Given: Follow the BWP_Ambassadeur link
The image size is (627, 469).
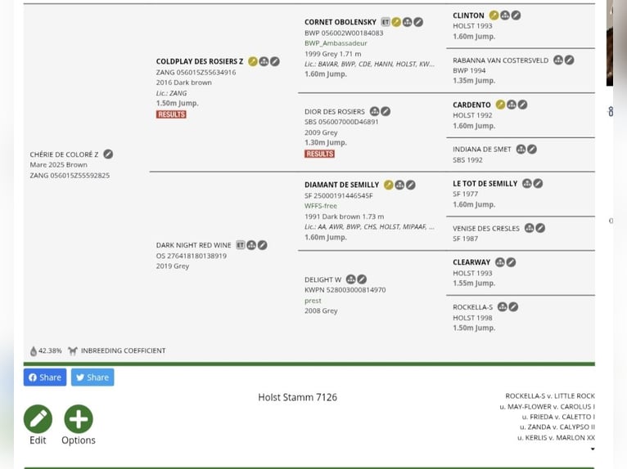Looking at the screenshot, I should (x=336, y=42).
